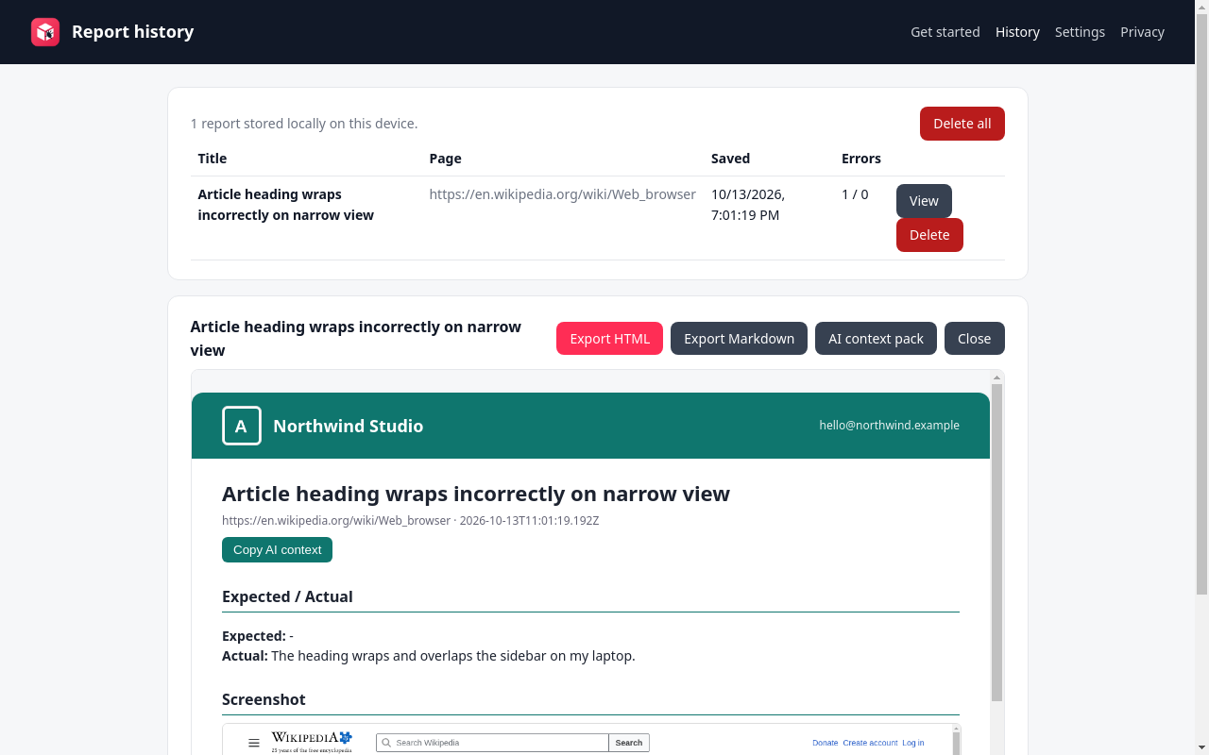Go to the History nav item
The height and width of the screenshot is (755, 1209).
1017,32
